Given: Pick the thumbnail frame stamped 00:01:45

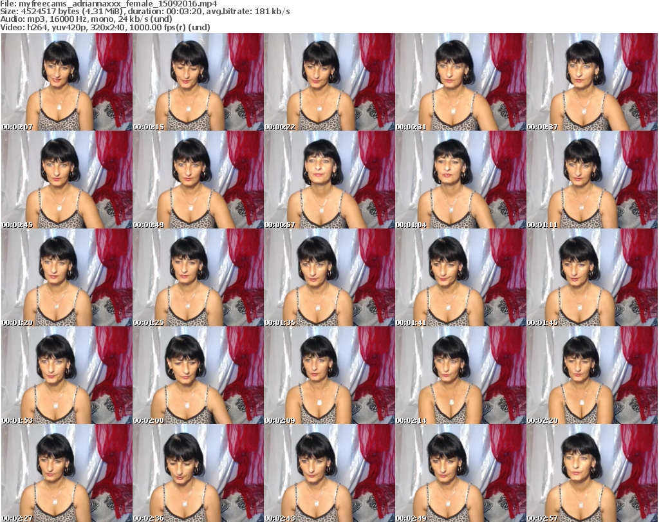Looking at the screenshot, I should click(x=592, y=277).
